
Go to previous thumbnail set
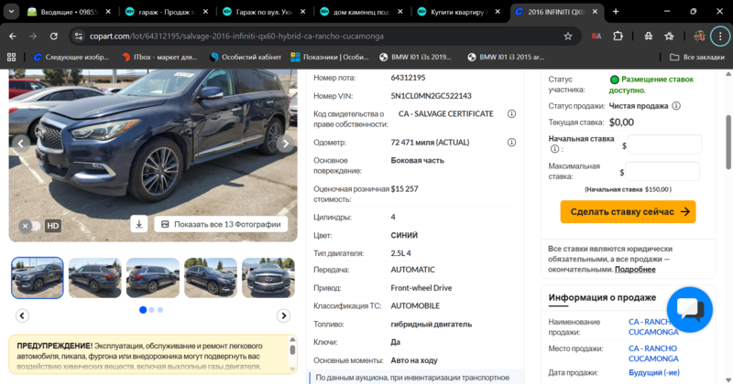(22, 315)
